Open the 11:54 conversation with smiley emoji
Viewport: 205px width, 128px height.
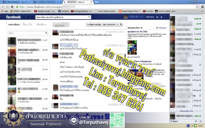(x=28, y=90)
